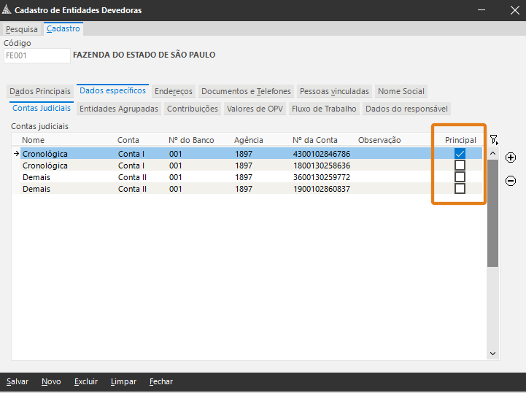Click the Limpar button
This screenshot has height=393, width=526.
tap(123, 381)
